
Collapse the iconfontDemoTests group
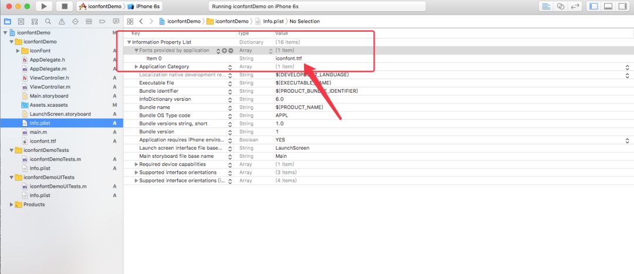(x=11, y=150)
